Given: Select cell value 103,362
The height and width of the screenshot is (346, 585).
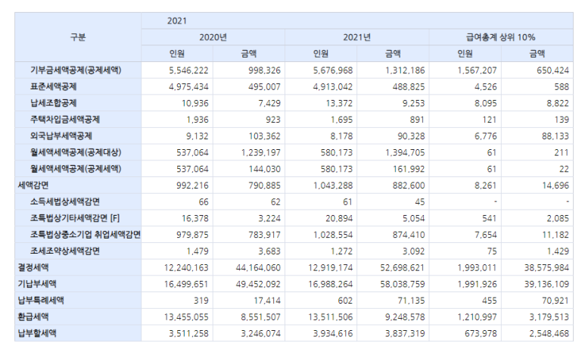Looking at the screenshot, I should (265, 136).
